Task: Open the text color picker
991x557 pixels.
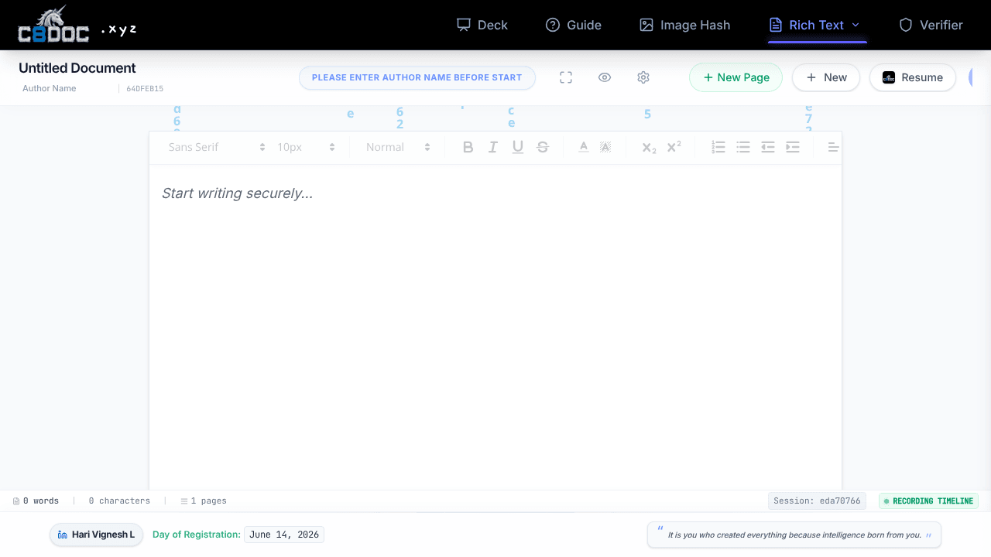Action: click(x=584, y=147)
